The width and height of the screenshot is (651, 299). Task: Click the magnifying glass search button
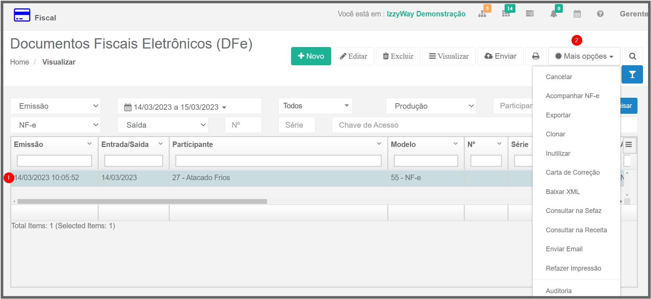click(x=632, y=56)
